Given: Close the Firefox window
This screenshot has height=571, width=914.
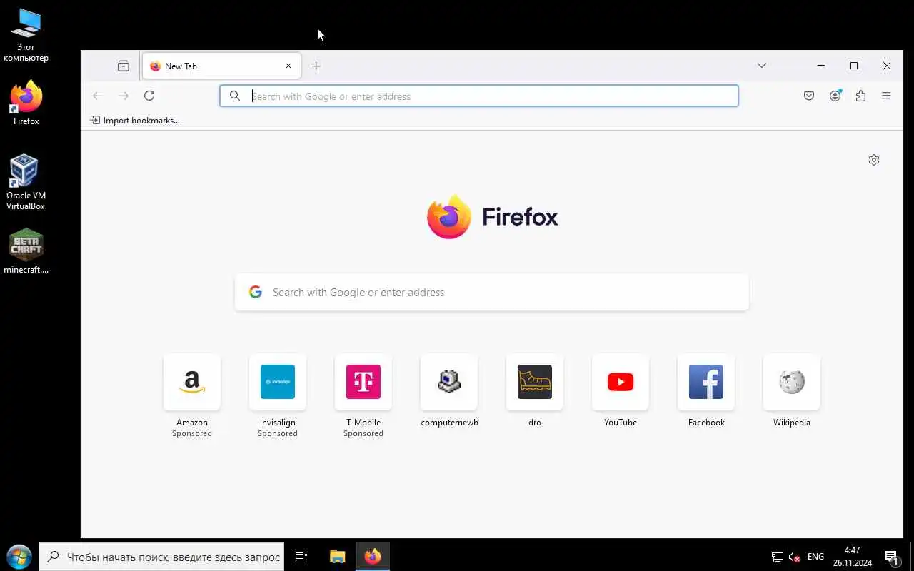Looking at the screenshot, I should 887,66.
